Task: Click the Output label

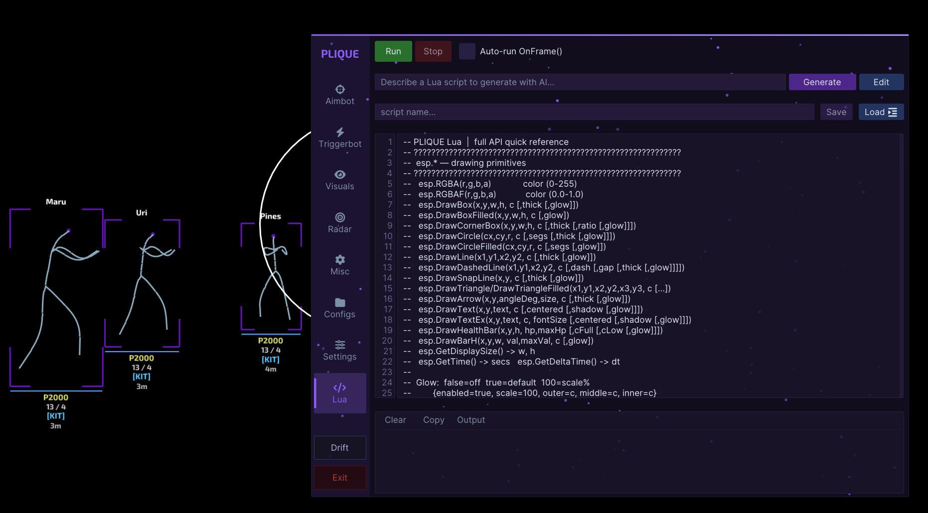Action: click(x=471, y=420)
